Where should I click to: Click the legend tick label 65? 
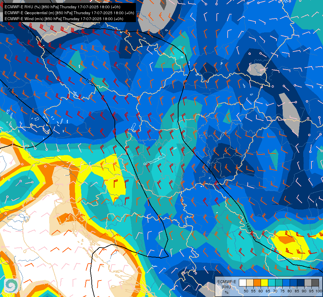(268, 291)
